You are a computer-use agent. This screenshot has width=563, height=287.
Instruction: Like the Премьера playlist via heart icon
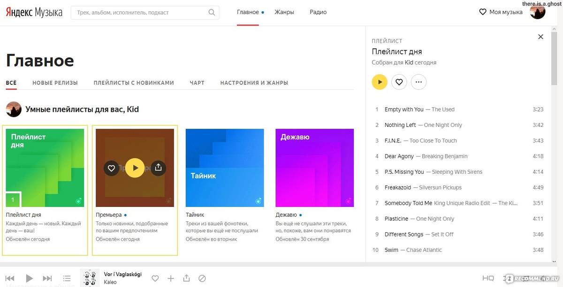(111, 168)
